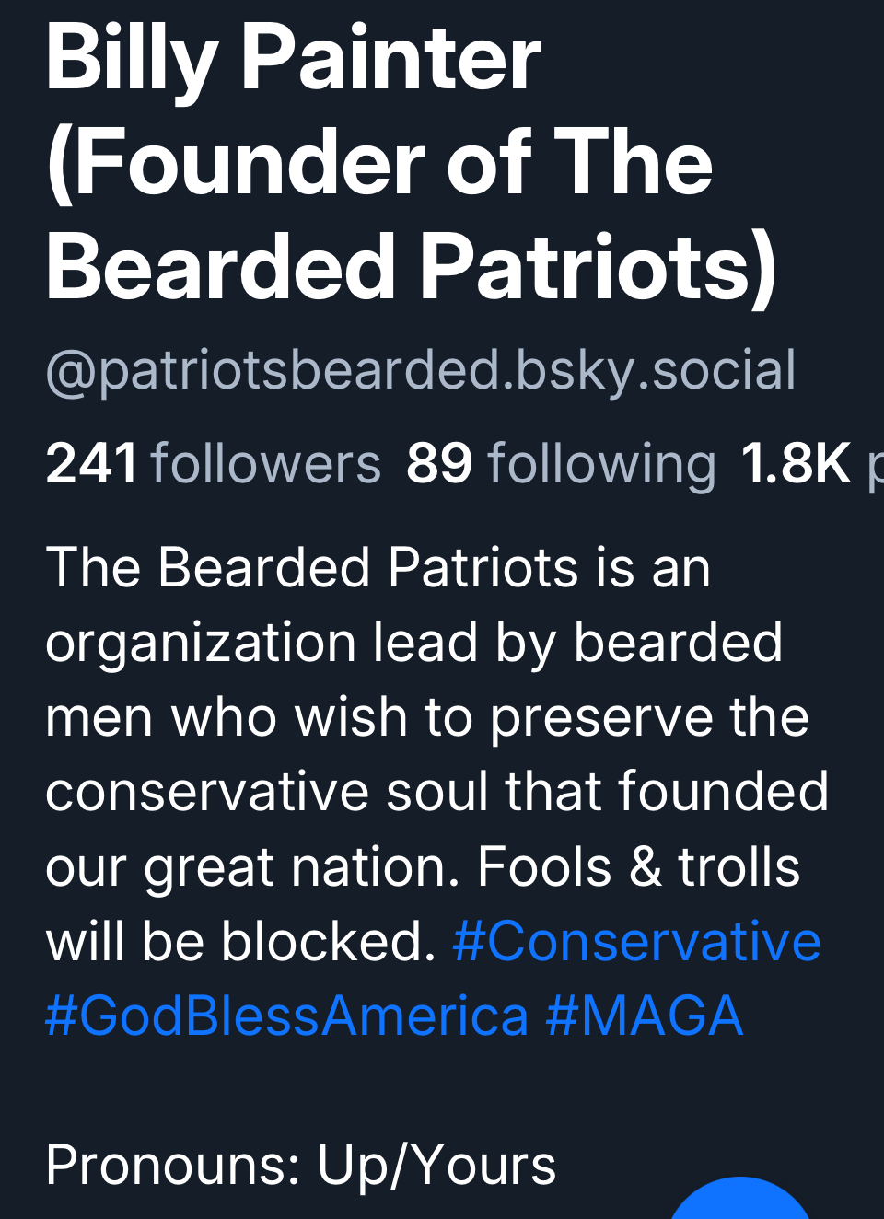This screenshot has width=884, height=1219.
Task: Click the "Pronouns: Up/Yours" line
Action: (x=301, y=1165)
